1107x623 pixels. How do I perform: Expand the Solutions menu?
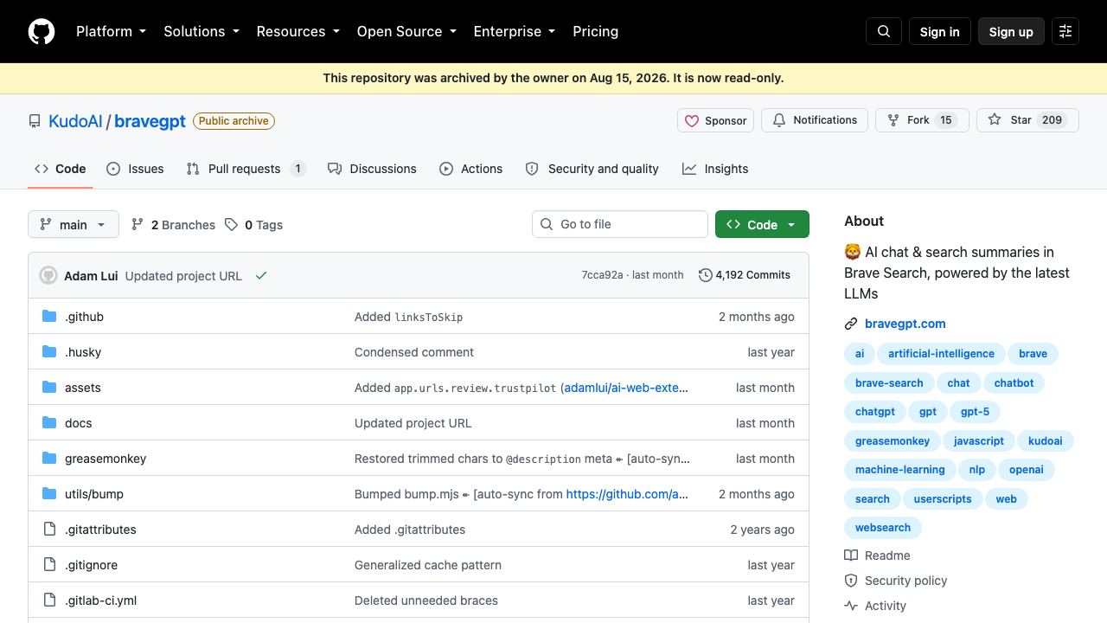click(201, 31)
